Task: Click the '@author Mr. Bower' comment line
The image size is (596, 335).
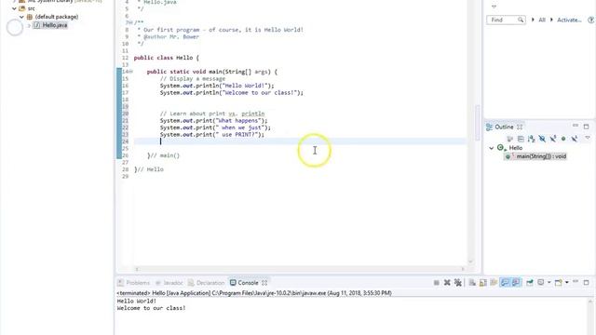Action: [x=168, y=37]
